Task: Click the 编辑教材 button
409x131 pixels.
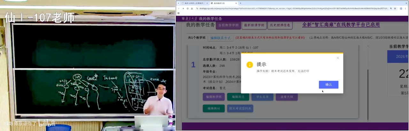Action: tap(214, 108)
